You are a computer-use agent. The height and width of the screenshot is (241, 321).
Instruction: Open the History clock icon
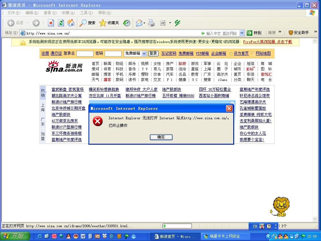click(127, 23)
